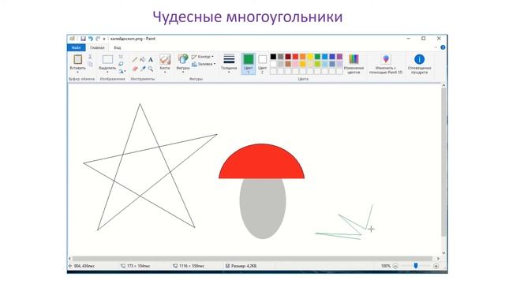Click the Shapes gallery icon
The height and width of the screenshot is (284, 505).
tap(183, 59)
